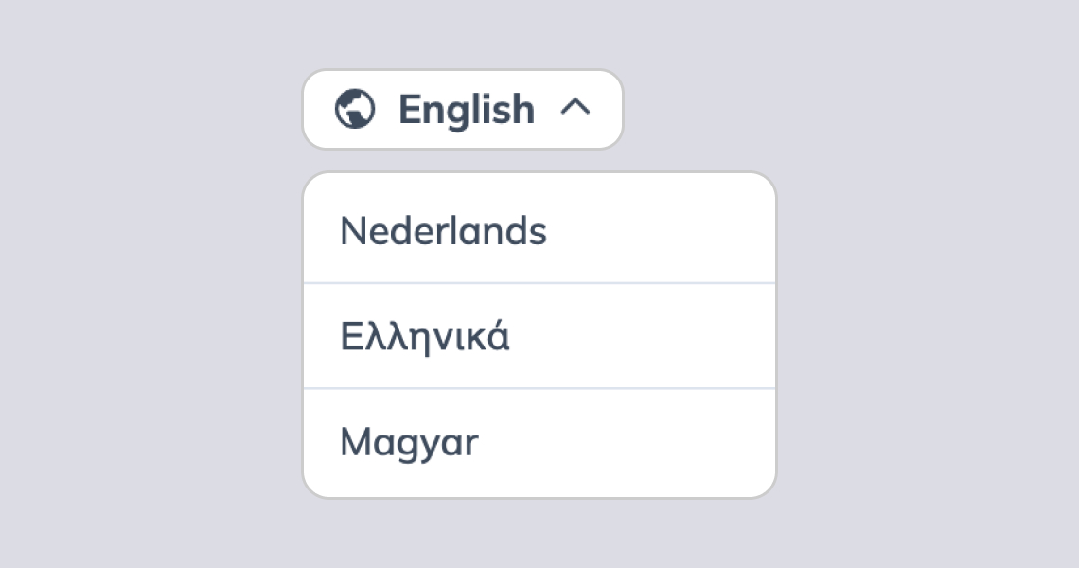Image resolution: width=1079 pixels, height=568 pixels.
Task: Collapse the language list with the up chevron
Action: pyautogui.click(x=576, y=107)
